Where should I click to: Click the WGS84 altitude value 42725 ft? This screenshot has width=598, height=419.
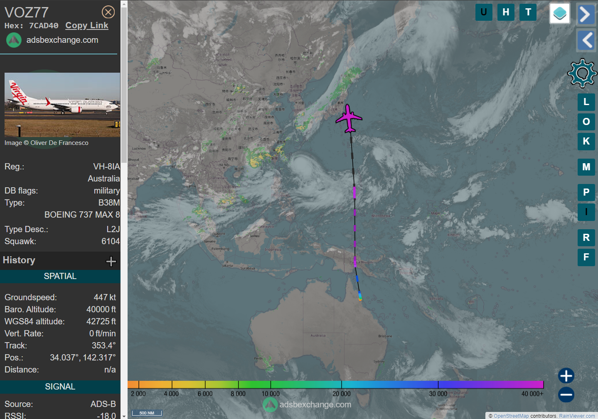pyautogui.click(x=101, y=321)
